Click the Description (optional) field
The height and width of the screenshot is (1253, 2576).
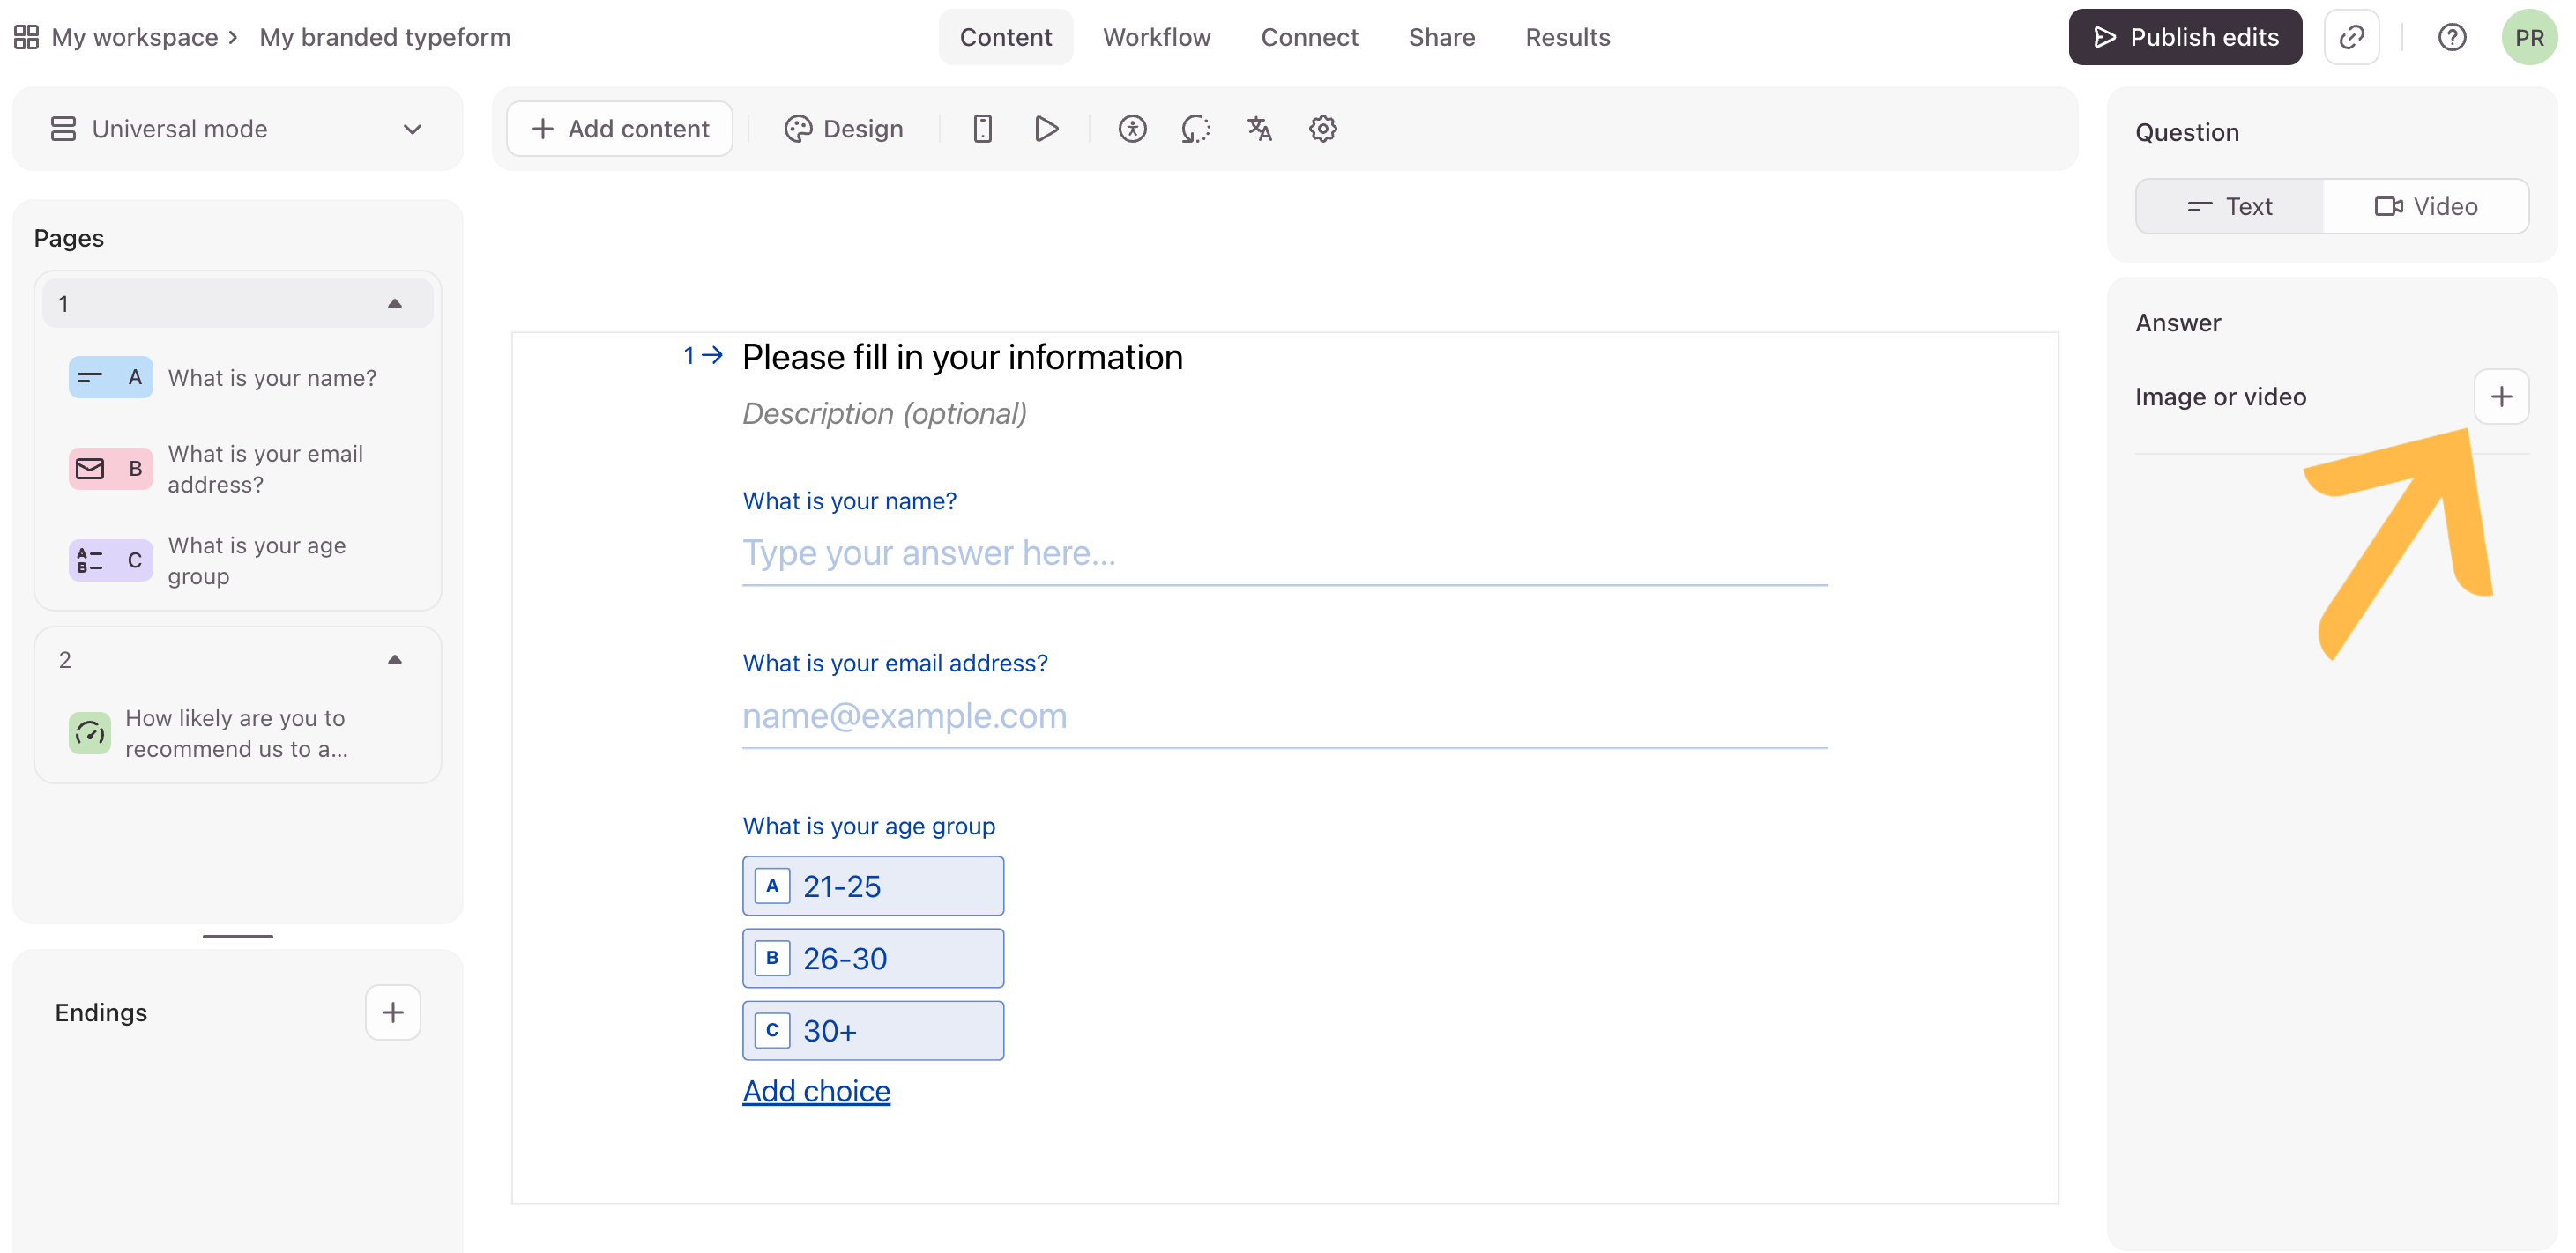884,413
